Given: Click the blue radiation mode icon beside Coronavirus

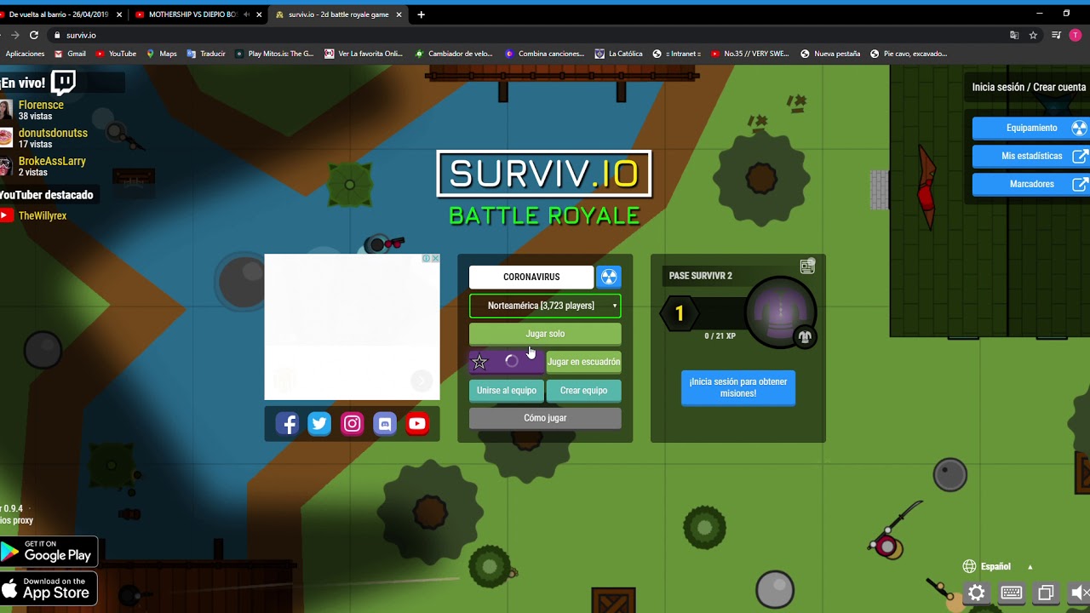Looking at the screenshot, I should pyautogui.click(x=609, y=277).
